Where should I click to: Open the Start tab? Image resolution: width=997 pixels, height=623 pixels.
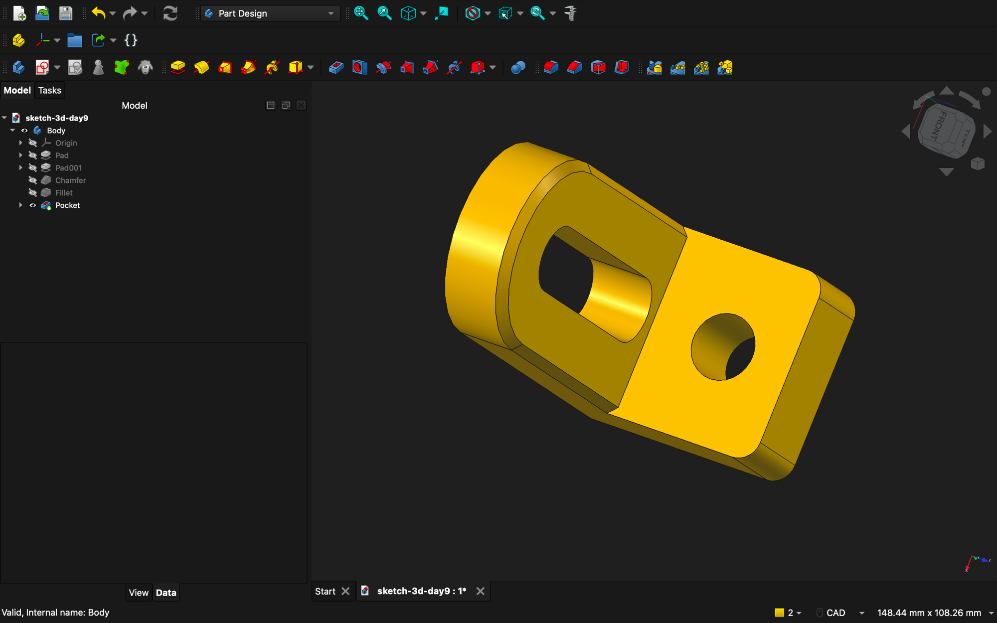click(x=325, y=591)
